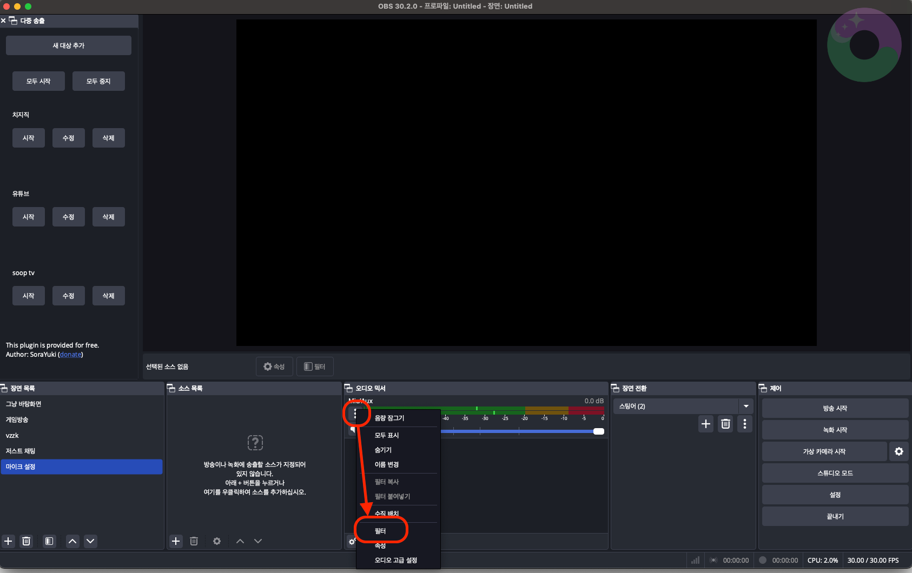
Task: Click the streaming status icon in status bar
Action: pos(713,560)
